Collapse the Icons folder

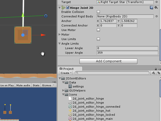point(63,95)
